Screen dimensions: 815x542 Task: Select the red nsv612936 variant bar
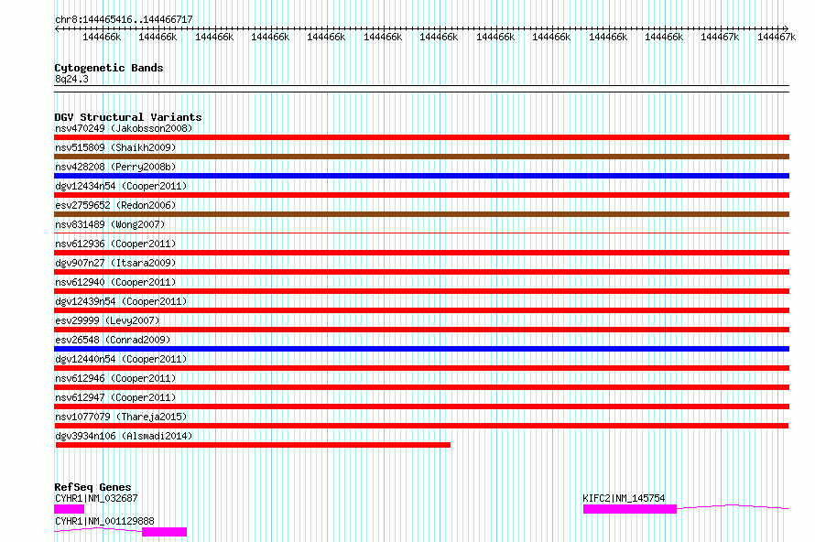(x=421, y=253)
